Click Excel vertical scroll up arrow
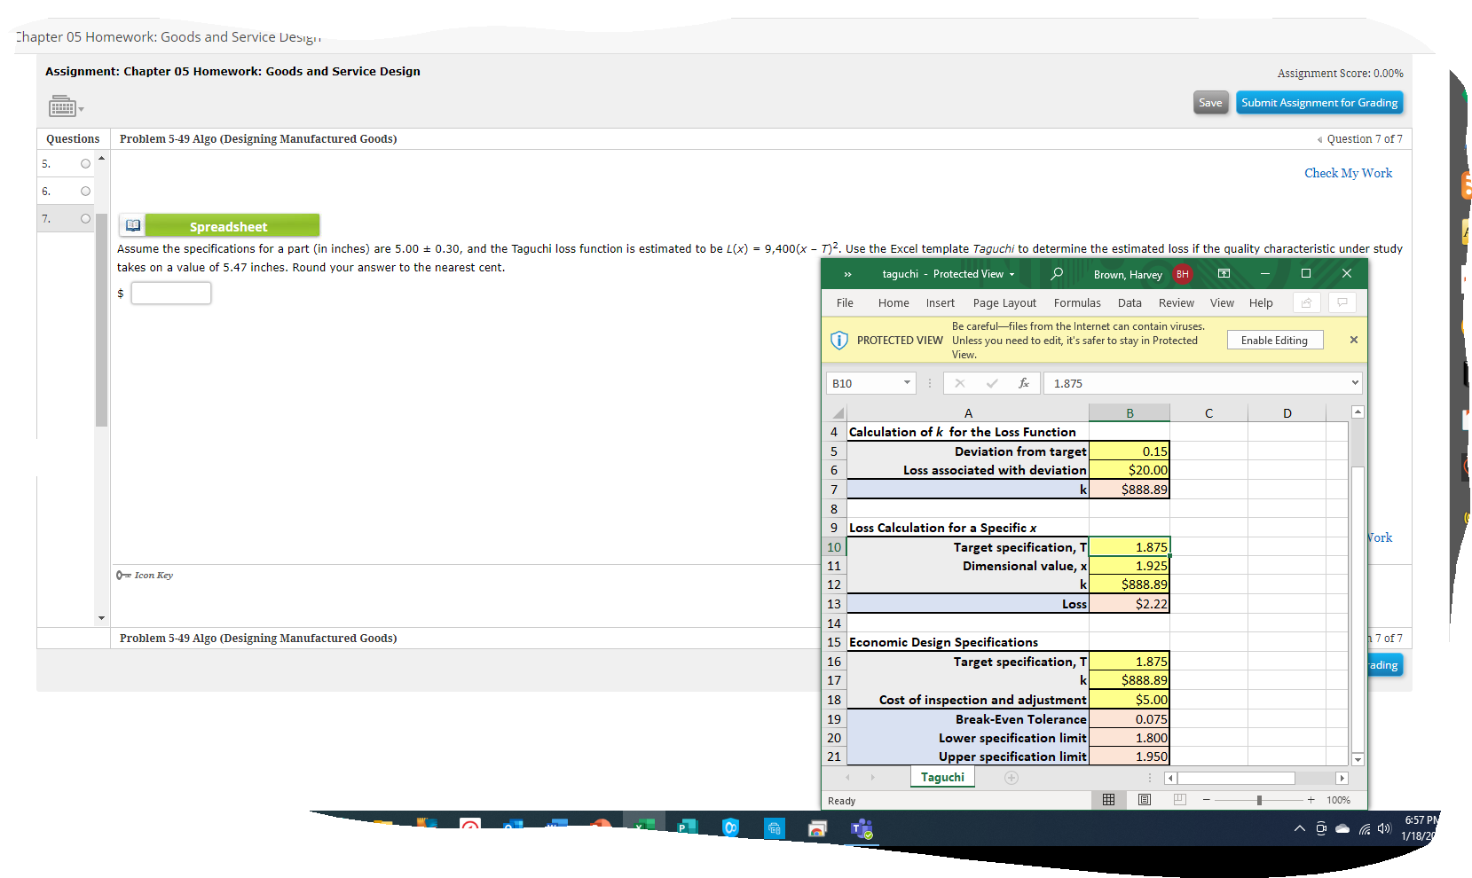This screenshot has width=1472, height=878. pyautogui.click(x=1358, y=412)
